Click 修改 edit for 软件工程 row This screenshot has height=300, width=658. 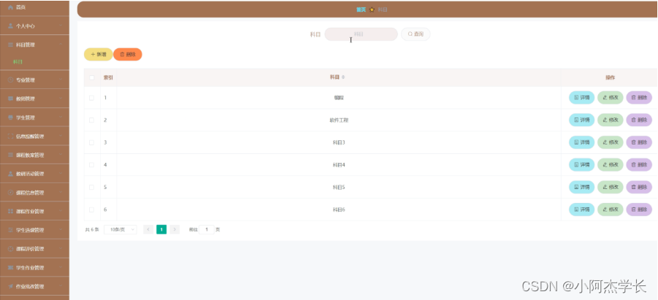tap(610, 120)
